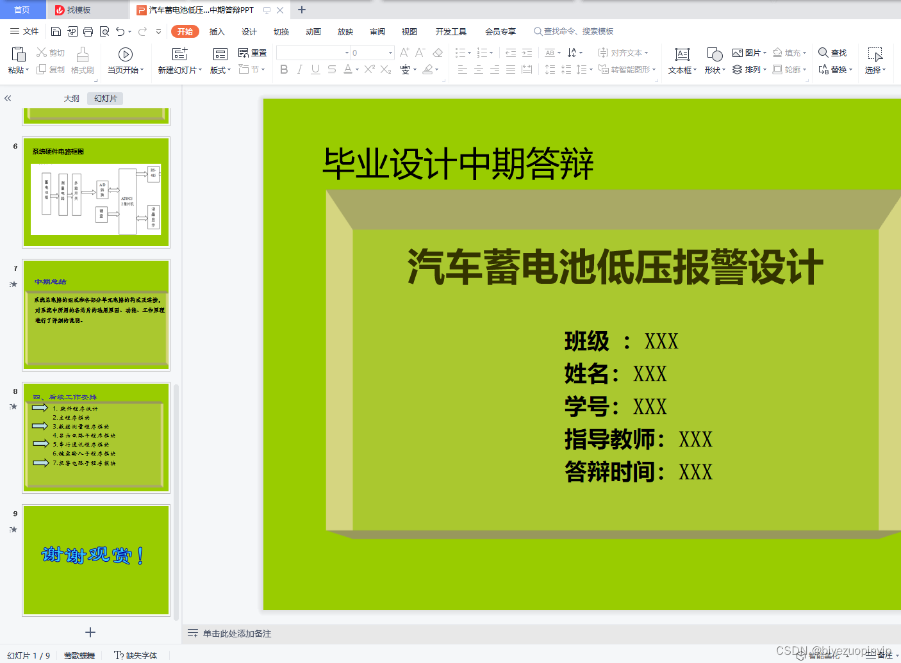This screenshot has width=901, height=663.
Task: Toggle justify text alignment
Action: pyautogui.click(x=511, y=69)
